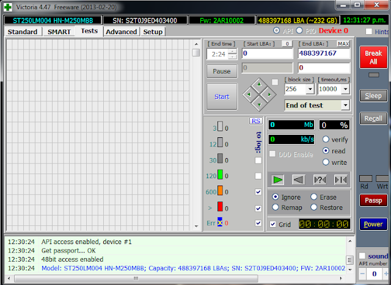Select the verify test mode
This screenshot has width=391, height=285.
click(326, 139)
